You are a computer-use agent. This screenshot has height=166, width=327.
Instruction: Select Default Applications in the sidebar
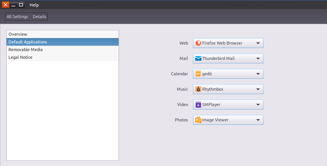pyautogui.click(x=62, y=42)
